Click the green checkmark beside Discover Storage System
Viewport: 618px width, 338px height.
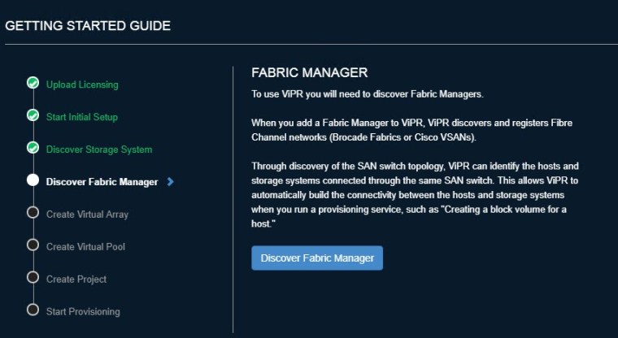33,148
